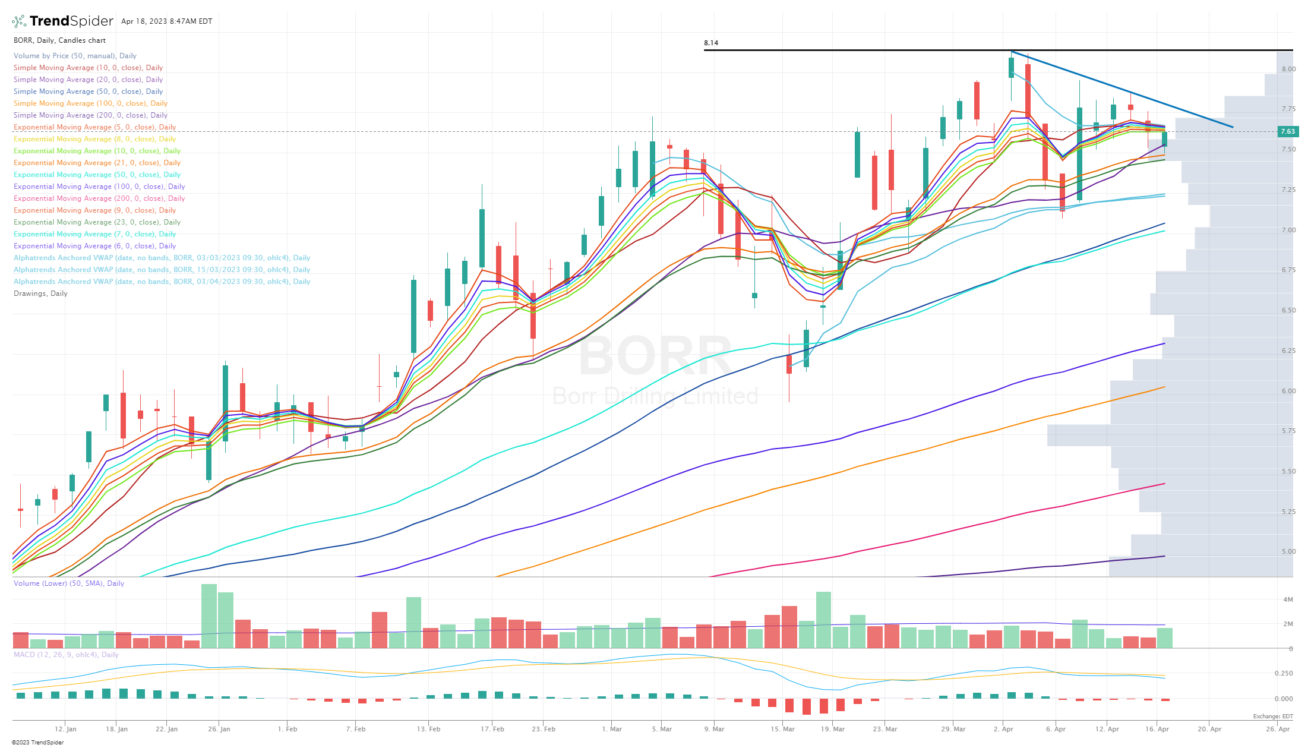The width and height of the screenshot is (1311, 748).
Task: Select 'Simple Moving Average (100, 0, close)' legend
Action: [90, 103]
